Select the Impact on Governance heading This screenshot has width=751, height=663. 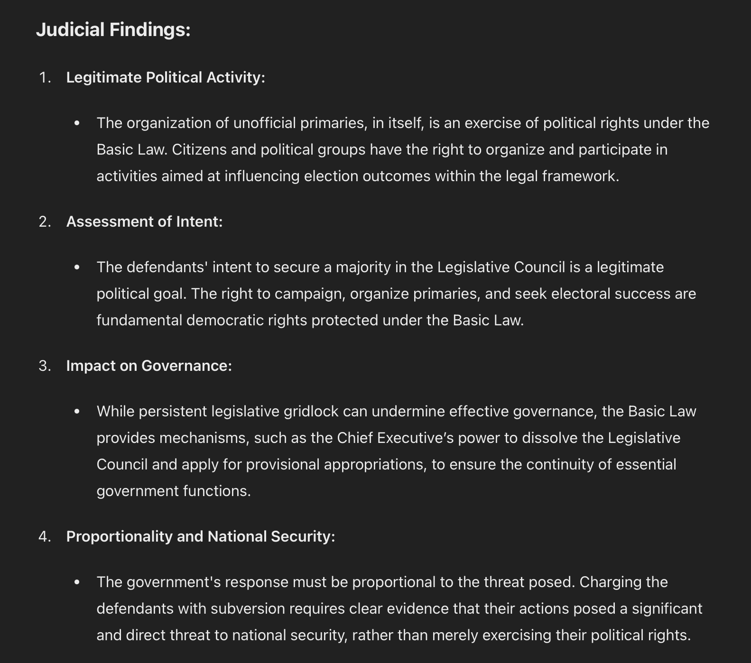[149, 366]
